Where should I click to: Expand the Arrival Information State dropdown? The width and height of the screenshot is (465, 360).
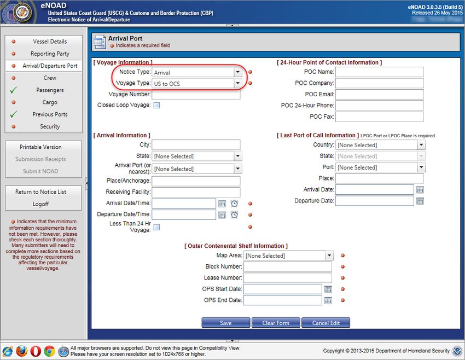pyautogui.click(x=238, y=156)
